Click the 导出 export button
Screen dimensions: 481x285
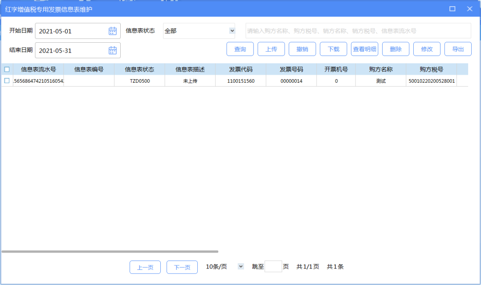tap(458, 49)
